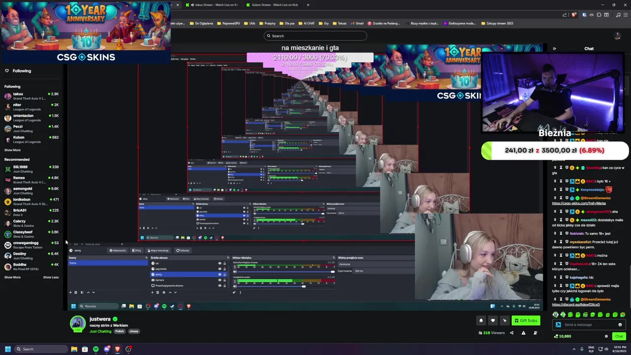Open the 'Do Oglądania' bookmarks folder
Image resolution: width=631 pixels, height=355 pixels.
tap(201, 23)
